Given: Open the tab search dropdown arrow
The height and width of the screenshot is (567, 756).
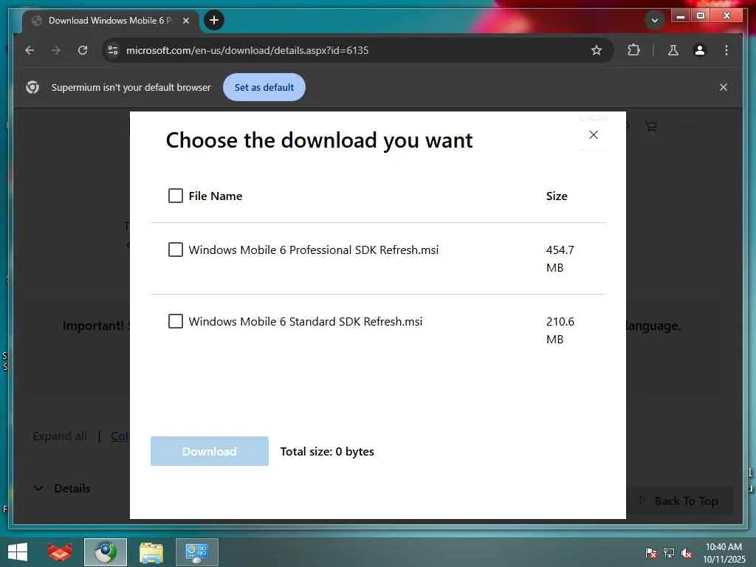Looking at the screenshot, I should [654, 20].
